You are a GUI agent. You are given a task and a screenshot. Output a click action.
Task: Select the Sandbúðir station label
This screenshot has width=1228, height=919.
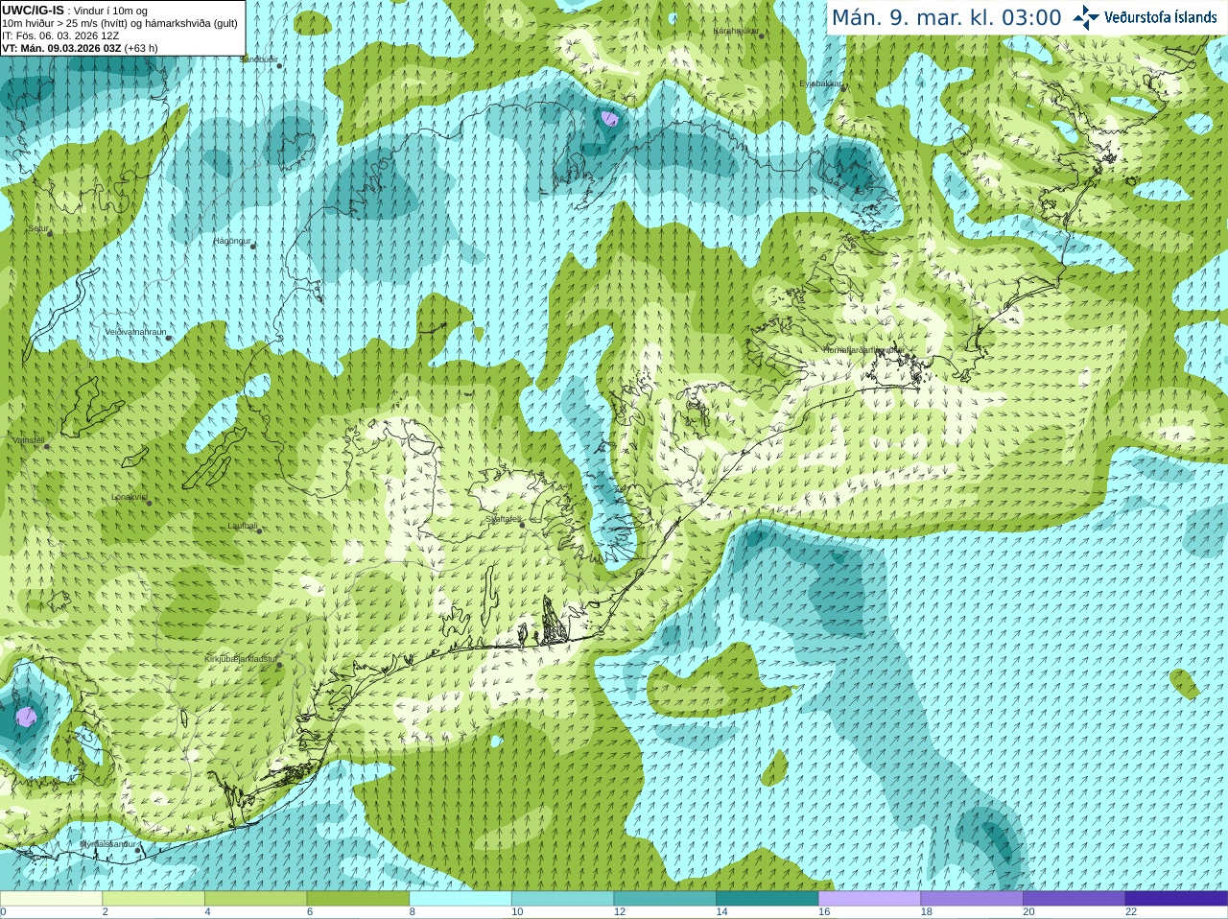pos(258,59)
